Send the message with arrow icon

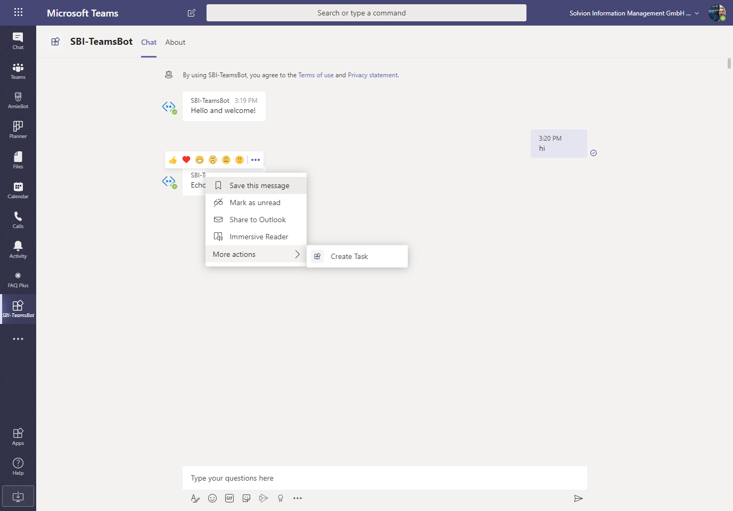578,498
